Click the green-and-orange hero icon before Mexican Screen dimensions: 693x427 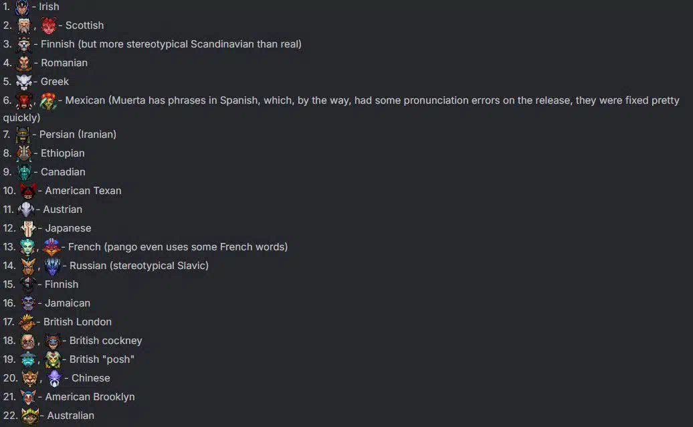point(48,101)
